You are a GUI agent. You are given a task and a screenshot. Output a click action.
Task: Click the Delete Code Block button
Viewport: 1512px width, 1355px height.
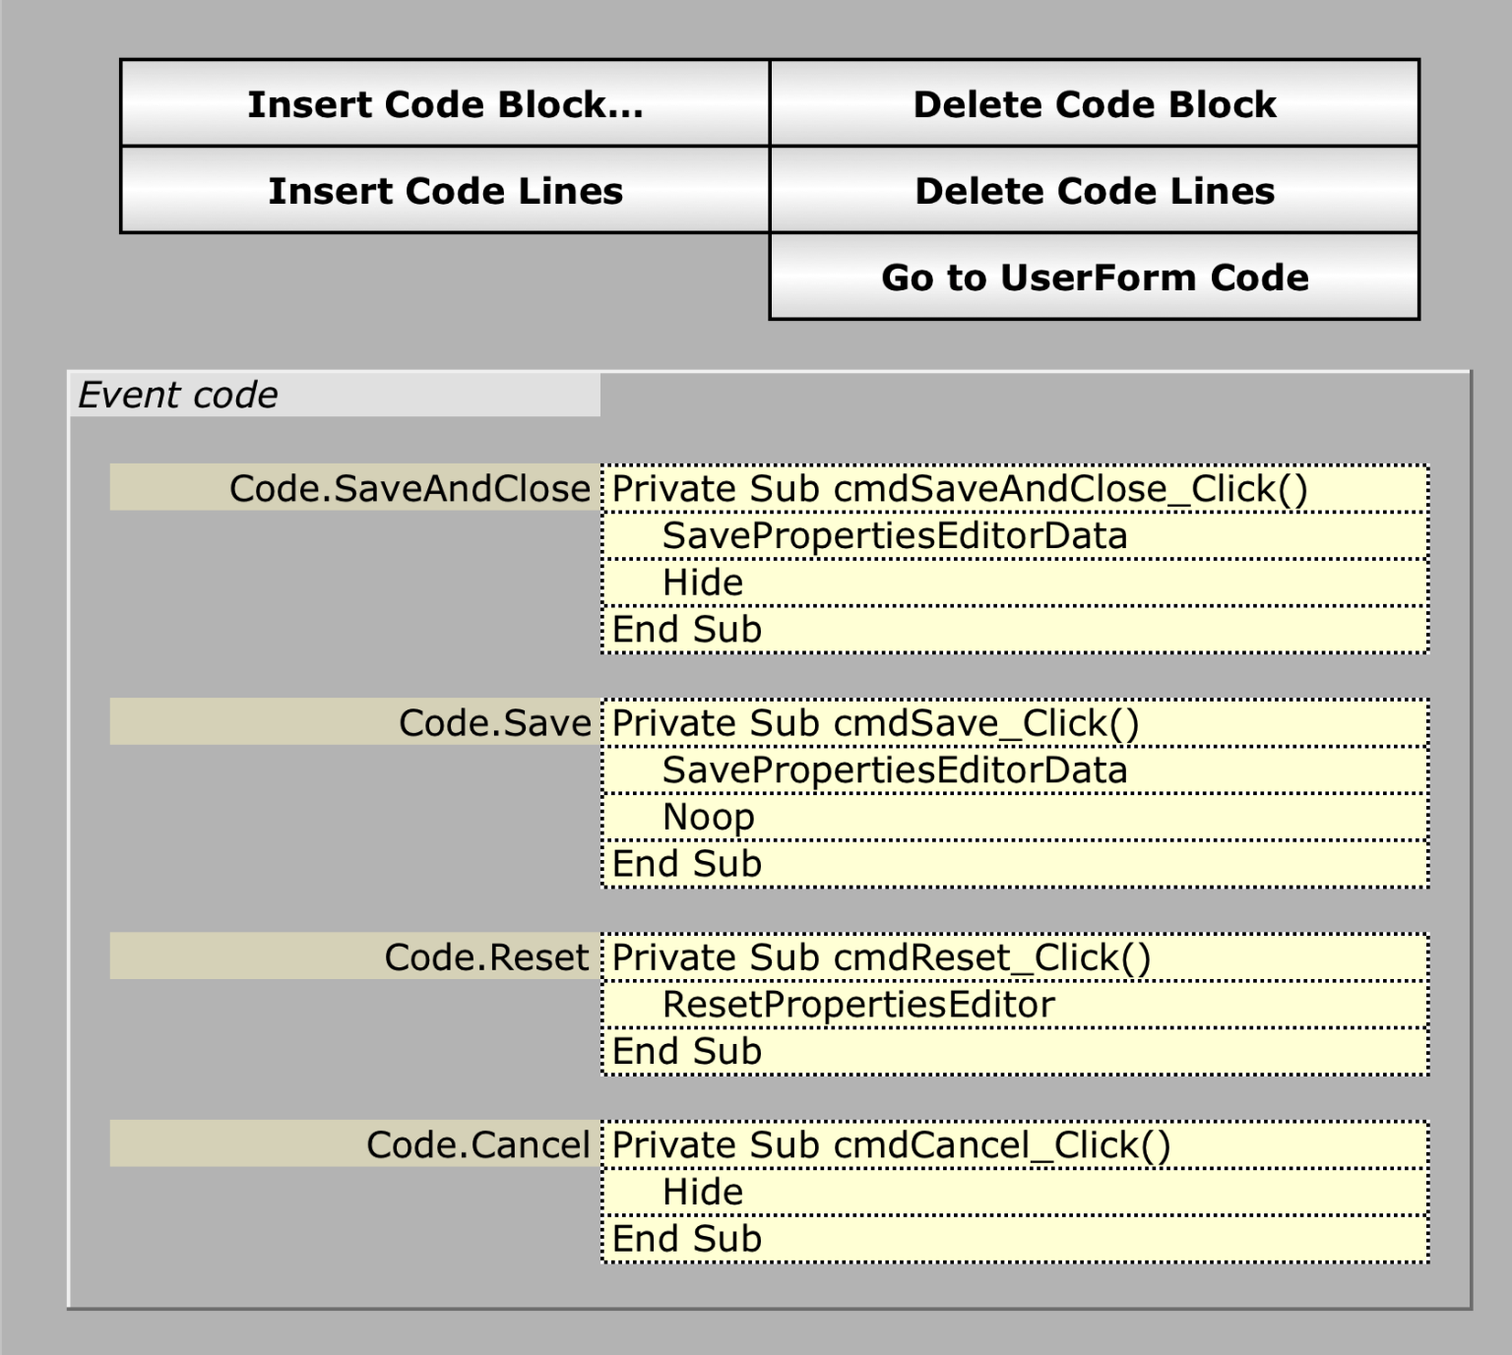pos(1093,104)
